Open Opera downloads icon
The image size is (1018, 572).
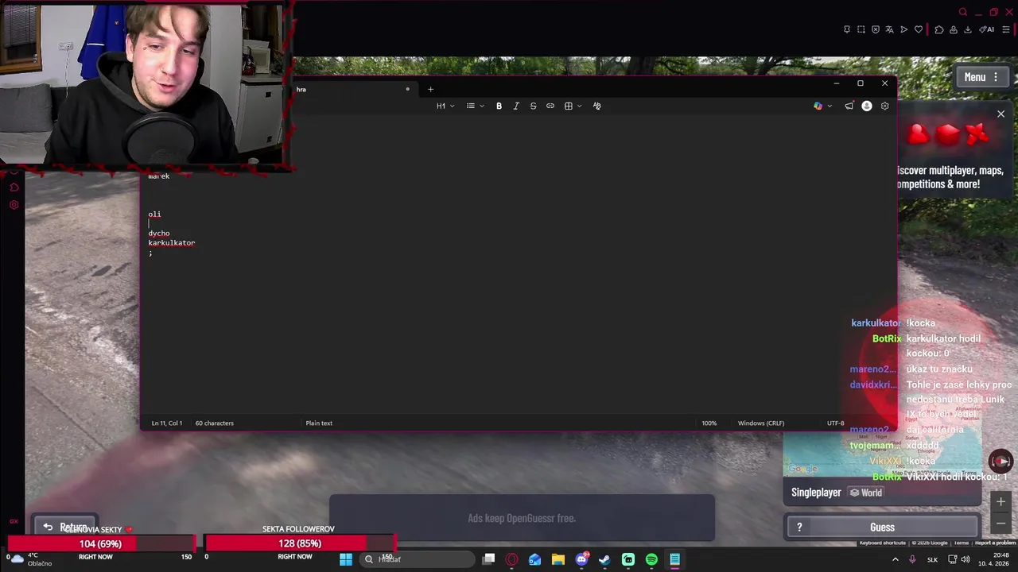[x=968, y=29]
